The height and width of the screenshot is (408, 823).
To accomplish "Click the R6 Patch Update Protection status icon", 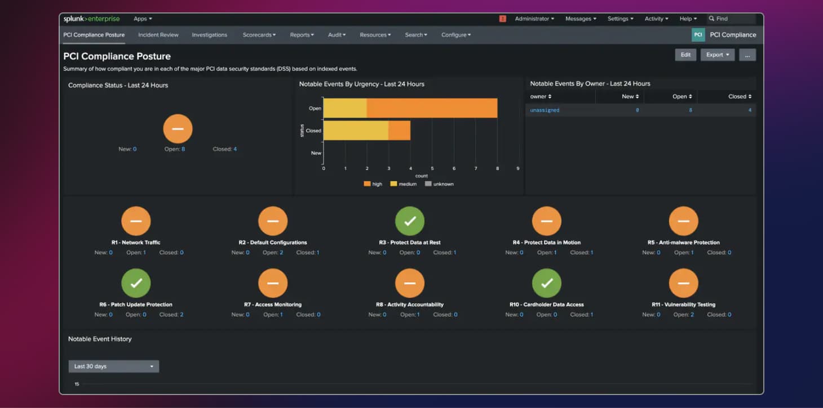I will (136, 283).
